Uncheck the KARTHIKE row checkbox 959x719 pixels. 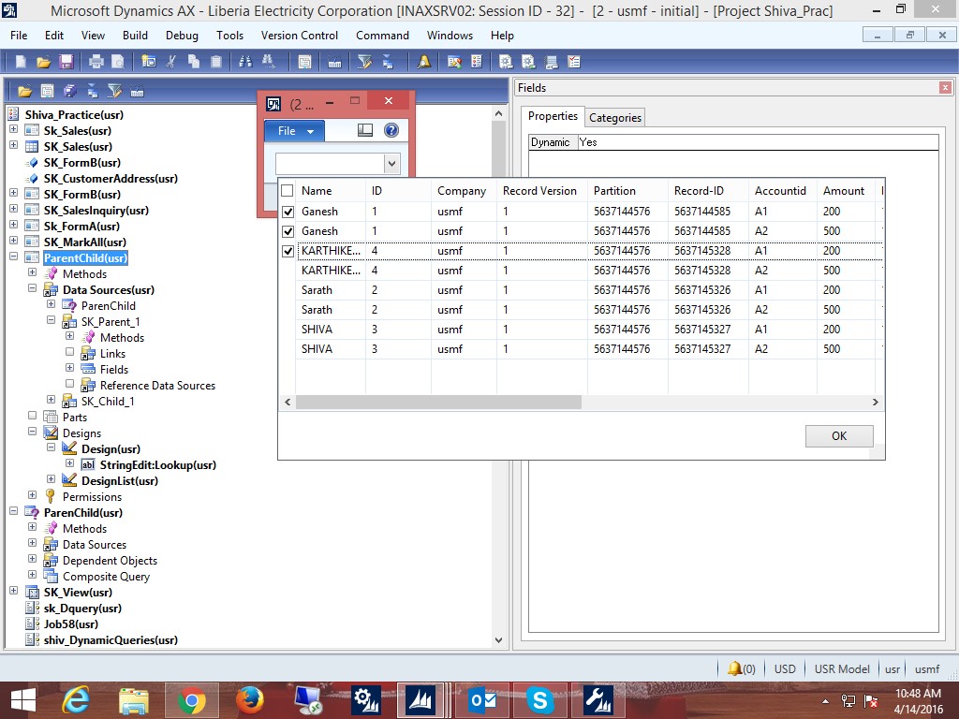288,251
